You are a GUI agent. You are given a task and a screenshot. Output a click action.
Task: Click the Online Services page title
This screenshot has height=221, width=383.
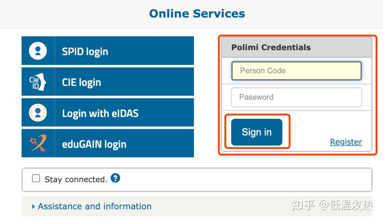point(197,13)
